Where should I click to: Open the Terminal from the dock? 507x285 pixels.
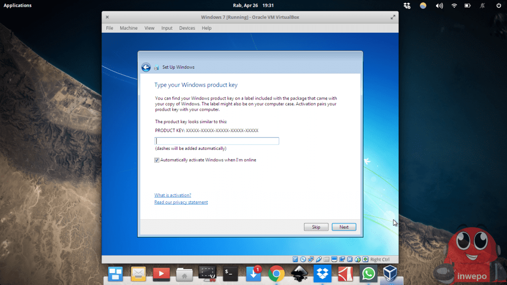[x=230, y=274]
